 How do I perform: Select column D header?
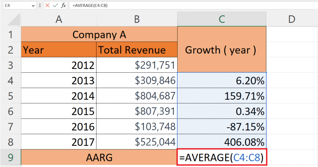point(292,19)
